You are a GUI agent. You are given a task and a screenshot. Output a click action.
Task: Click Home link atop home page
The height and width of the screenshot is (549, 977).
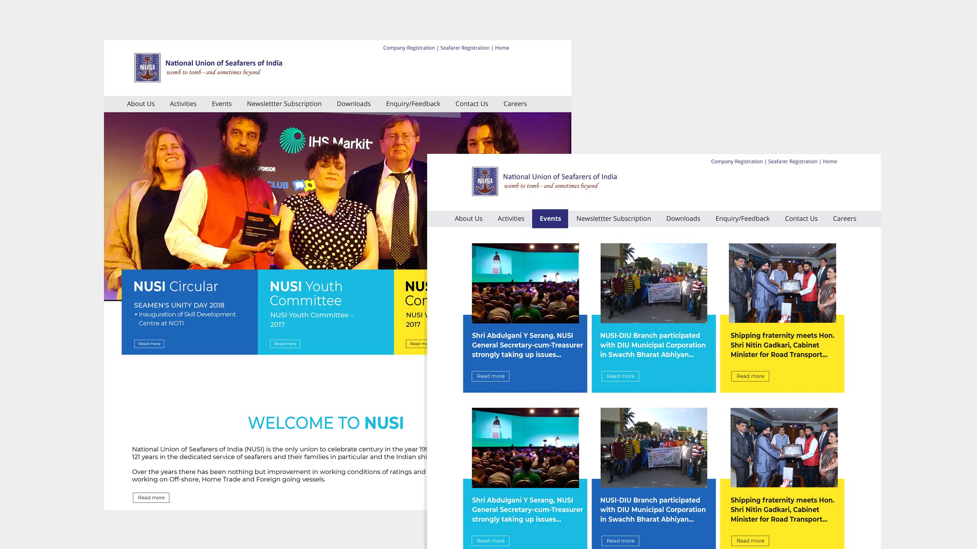tap(502, 48)
